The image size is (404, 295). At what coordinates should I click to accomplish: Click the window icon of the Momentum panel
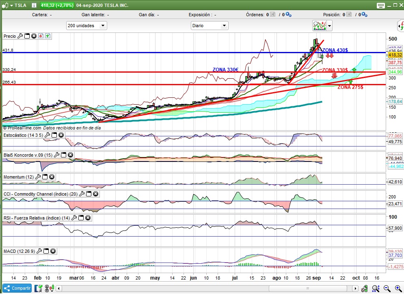pyautogui.click(x=45, y=177)
